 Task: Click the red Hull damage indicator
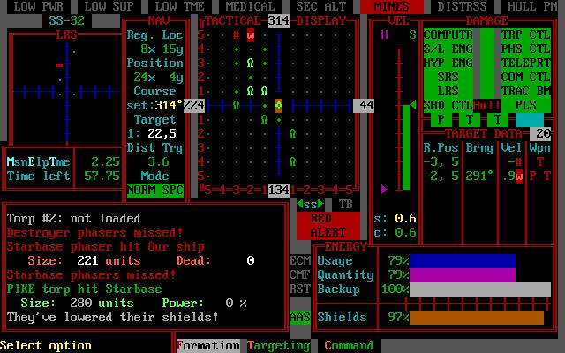(486, 105)
